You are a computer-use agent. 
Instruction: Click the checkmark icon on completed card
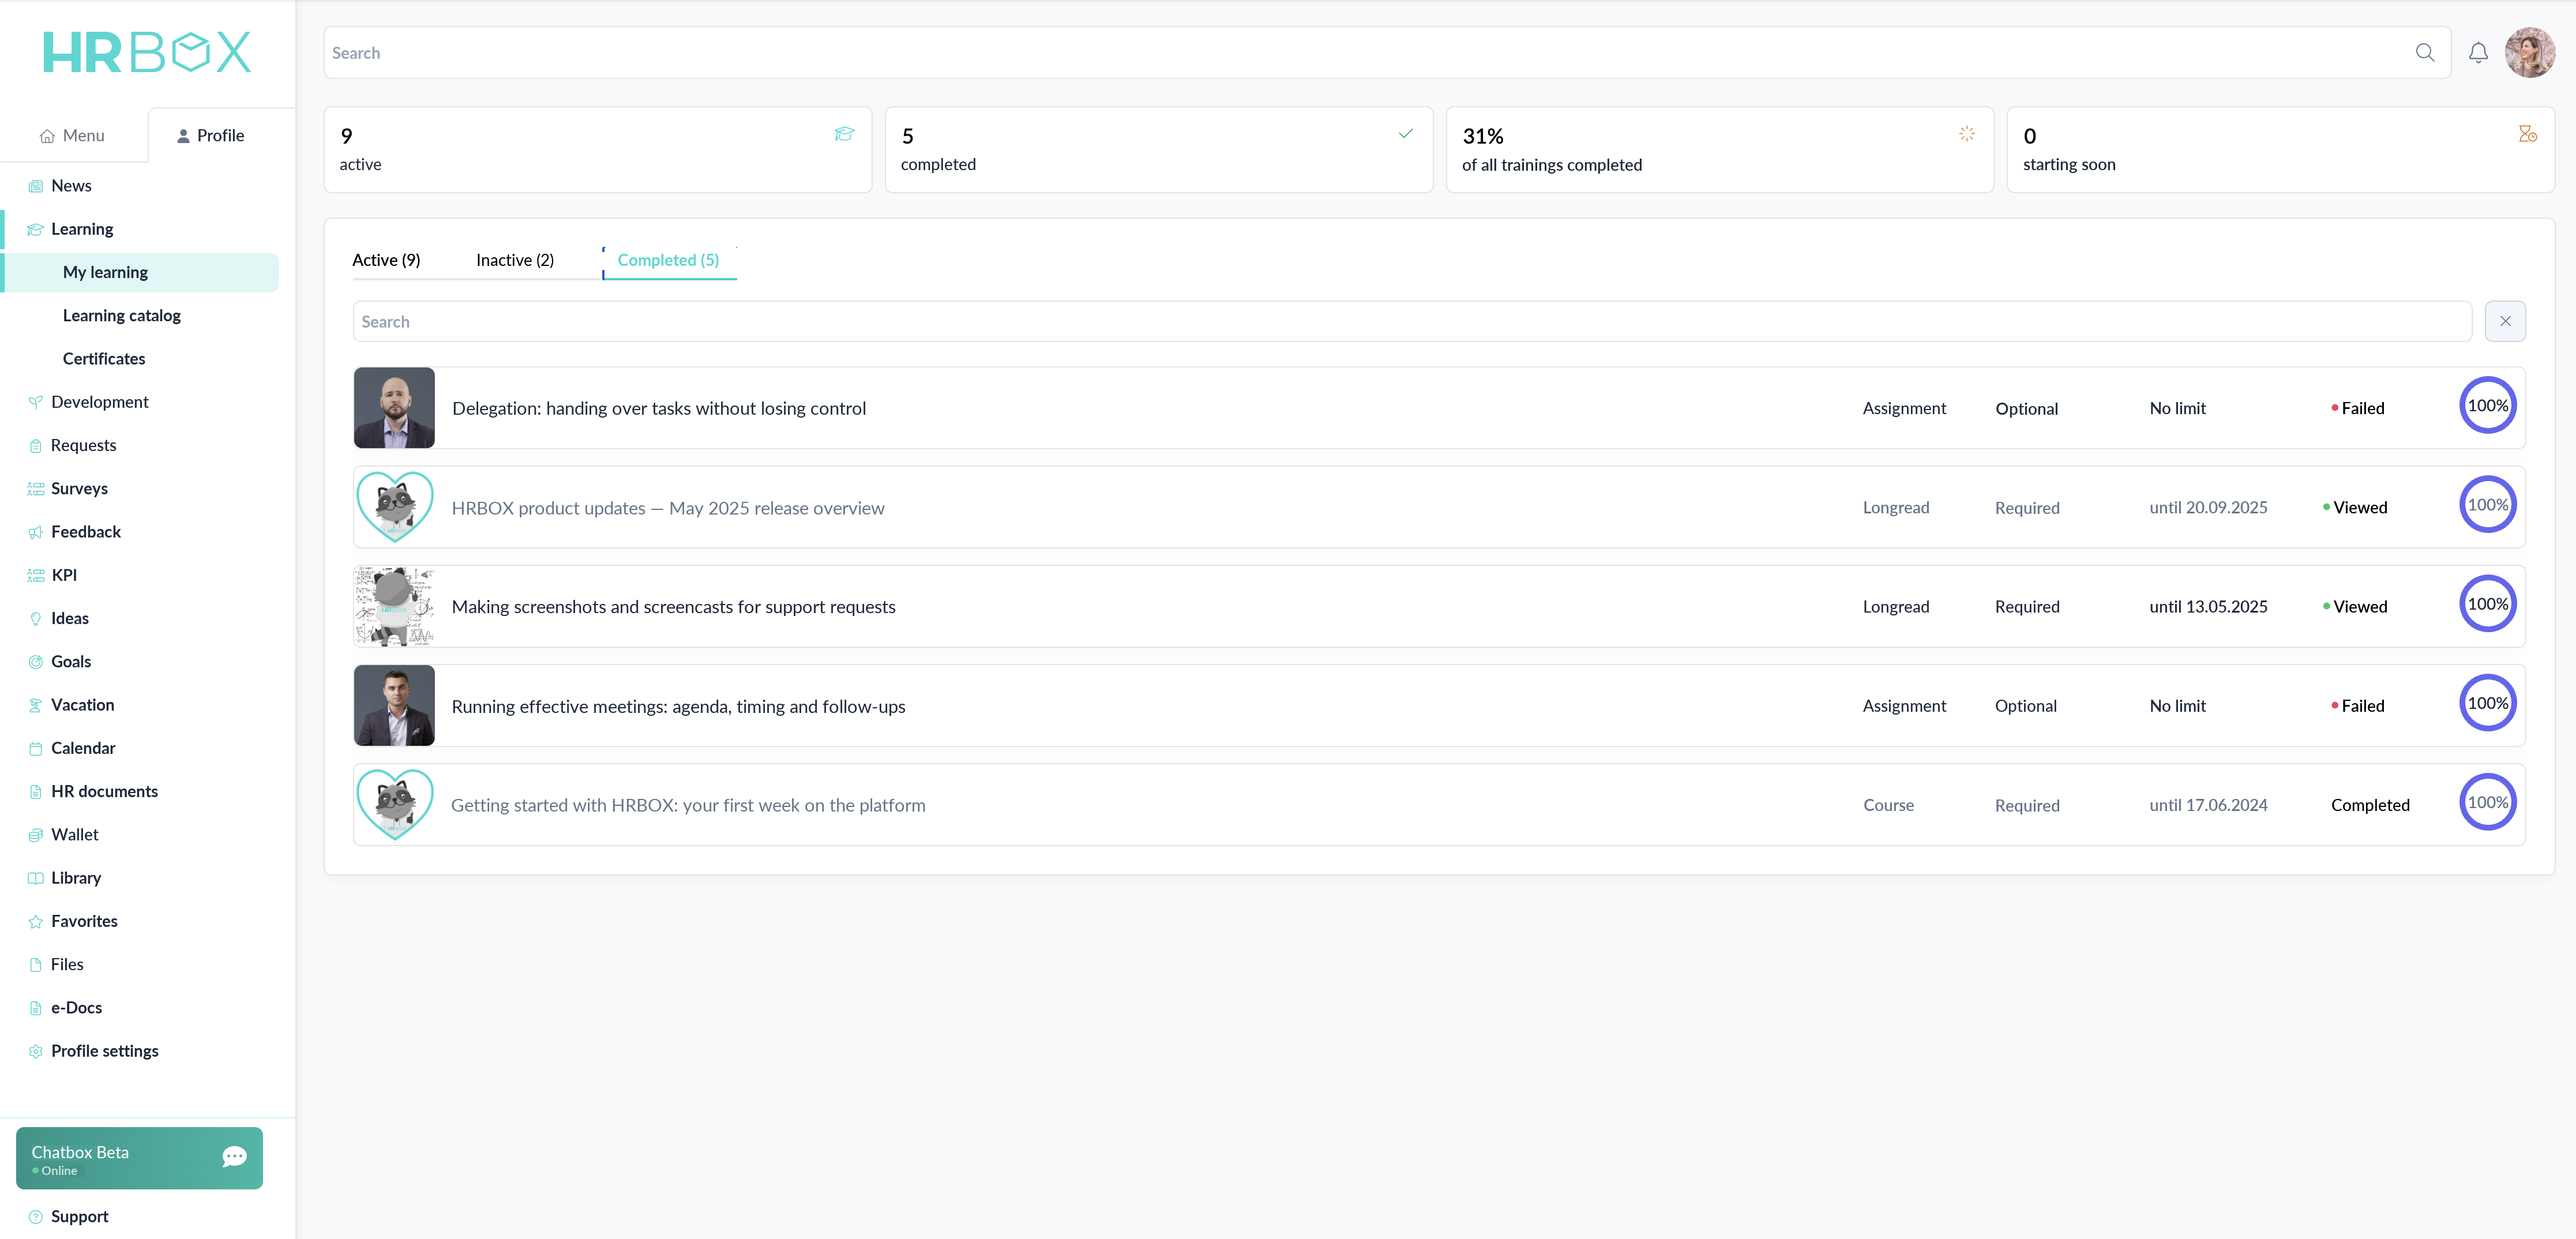tap(1405, 134)
